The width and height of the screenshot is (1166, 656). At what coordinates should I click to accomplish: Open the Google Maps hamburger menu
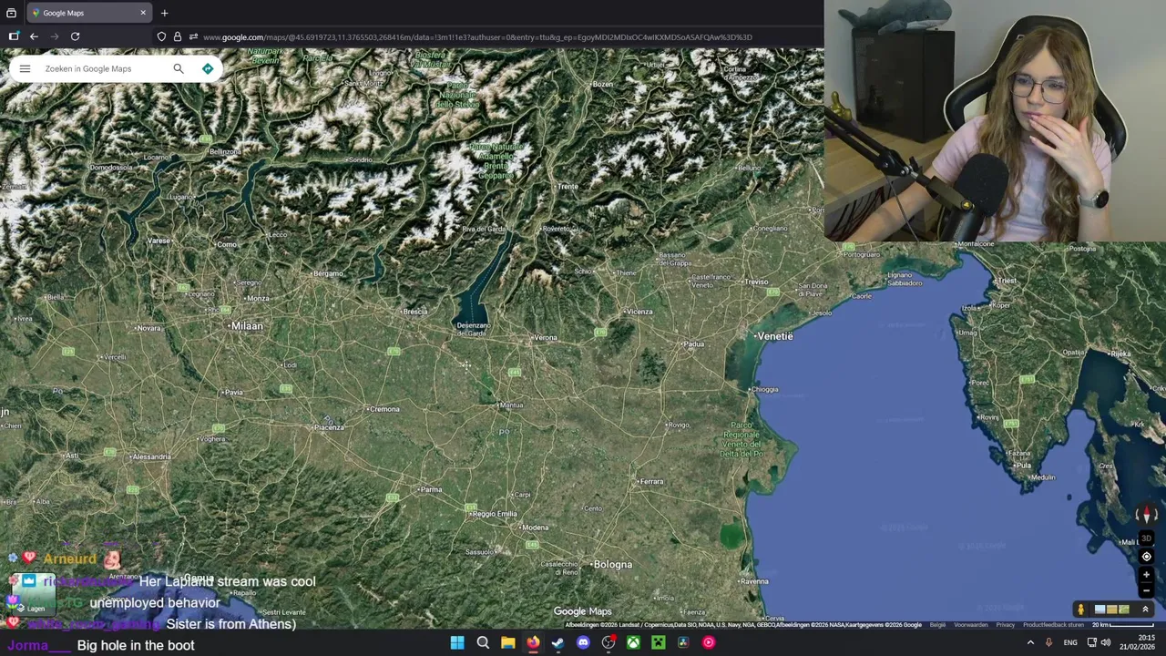[25, 68]
